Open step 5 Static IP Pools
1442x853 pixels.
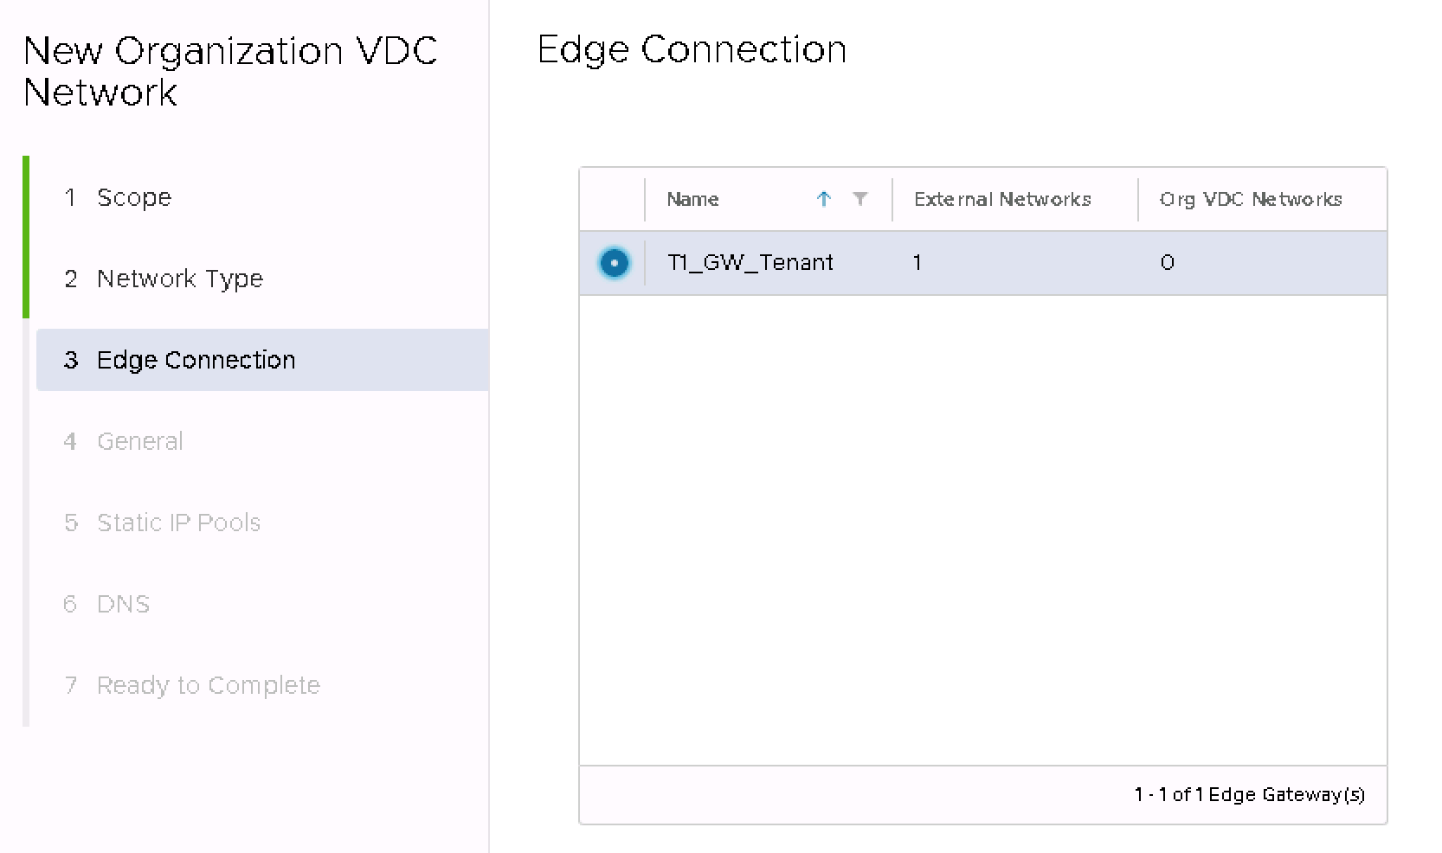[178, 523]
